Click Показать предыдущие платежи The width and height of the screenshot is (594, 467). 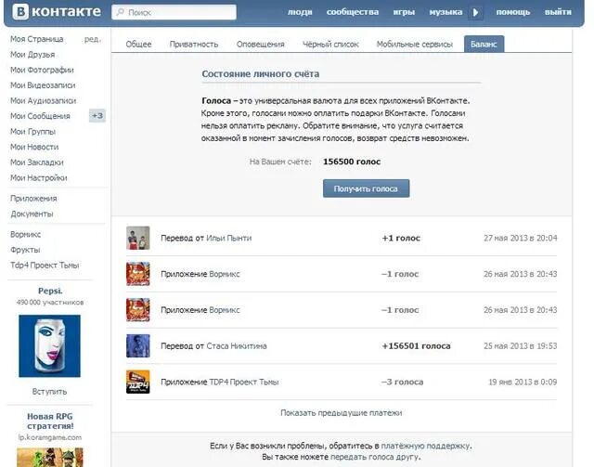click(342, 413)
